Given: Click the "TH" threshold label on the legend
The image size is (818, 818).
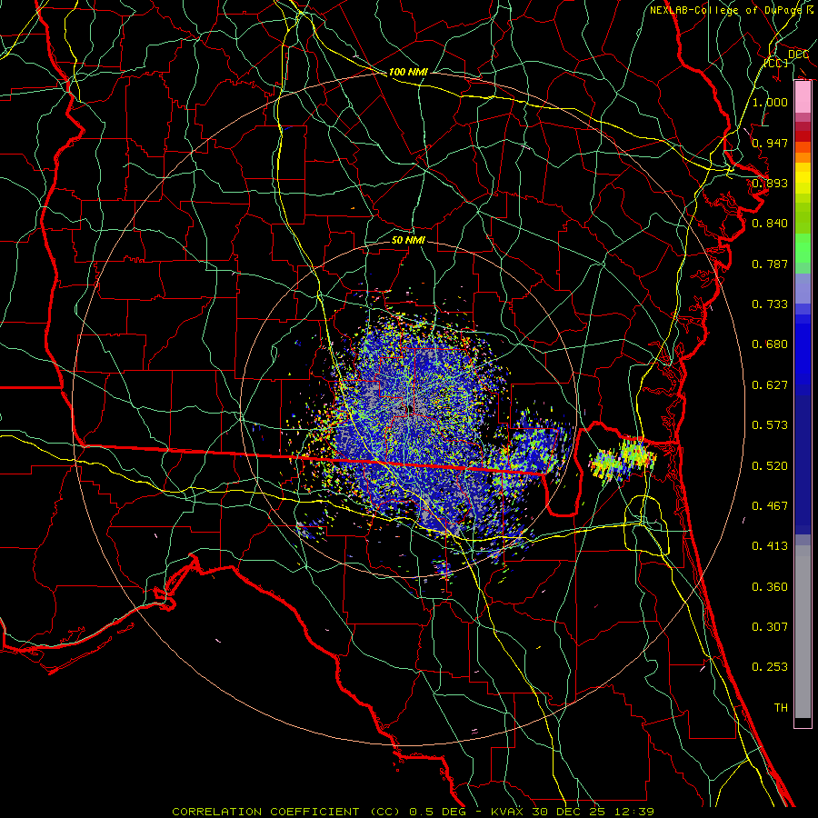Looking at the screenshot, I should pos(781,708).
